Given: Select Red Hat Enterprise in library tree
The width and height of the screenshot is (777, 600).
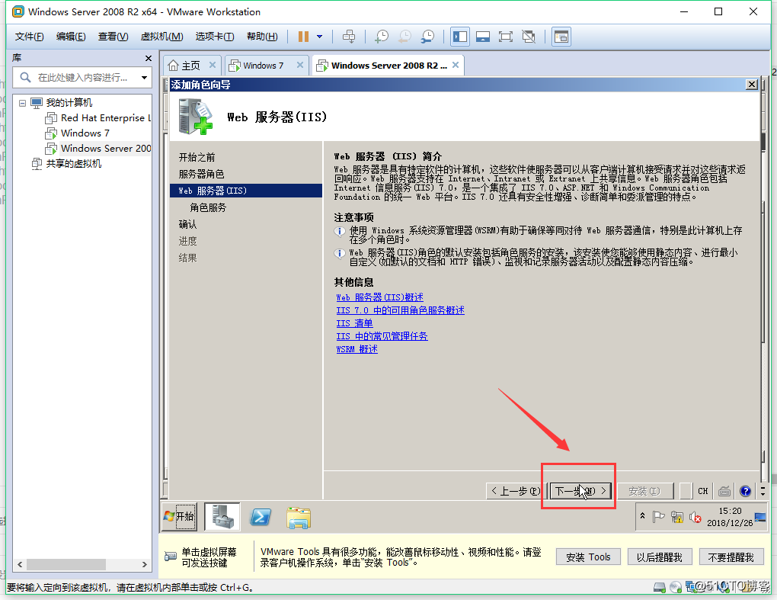Looking at the screenshot, I should click(x=98, y=118).
